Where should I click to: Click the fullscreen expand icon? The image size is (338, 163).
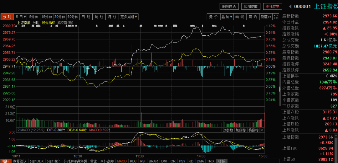pyautogui.click(x=276, y=17)
